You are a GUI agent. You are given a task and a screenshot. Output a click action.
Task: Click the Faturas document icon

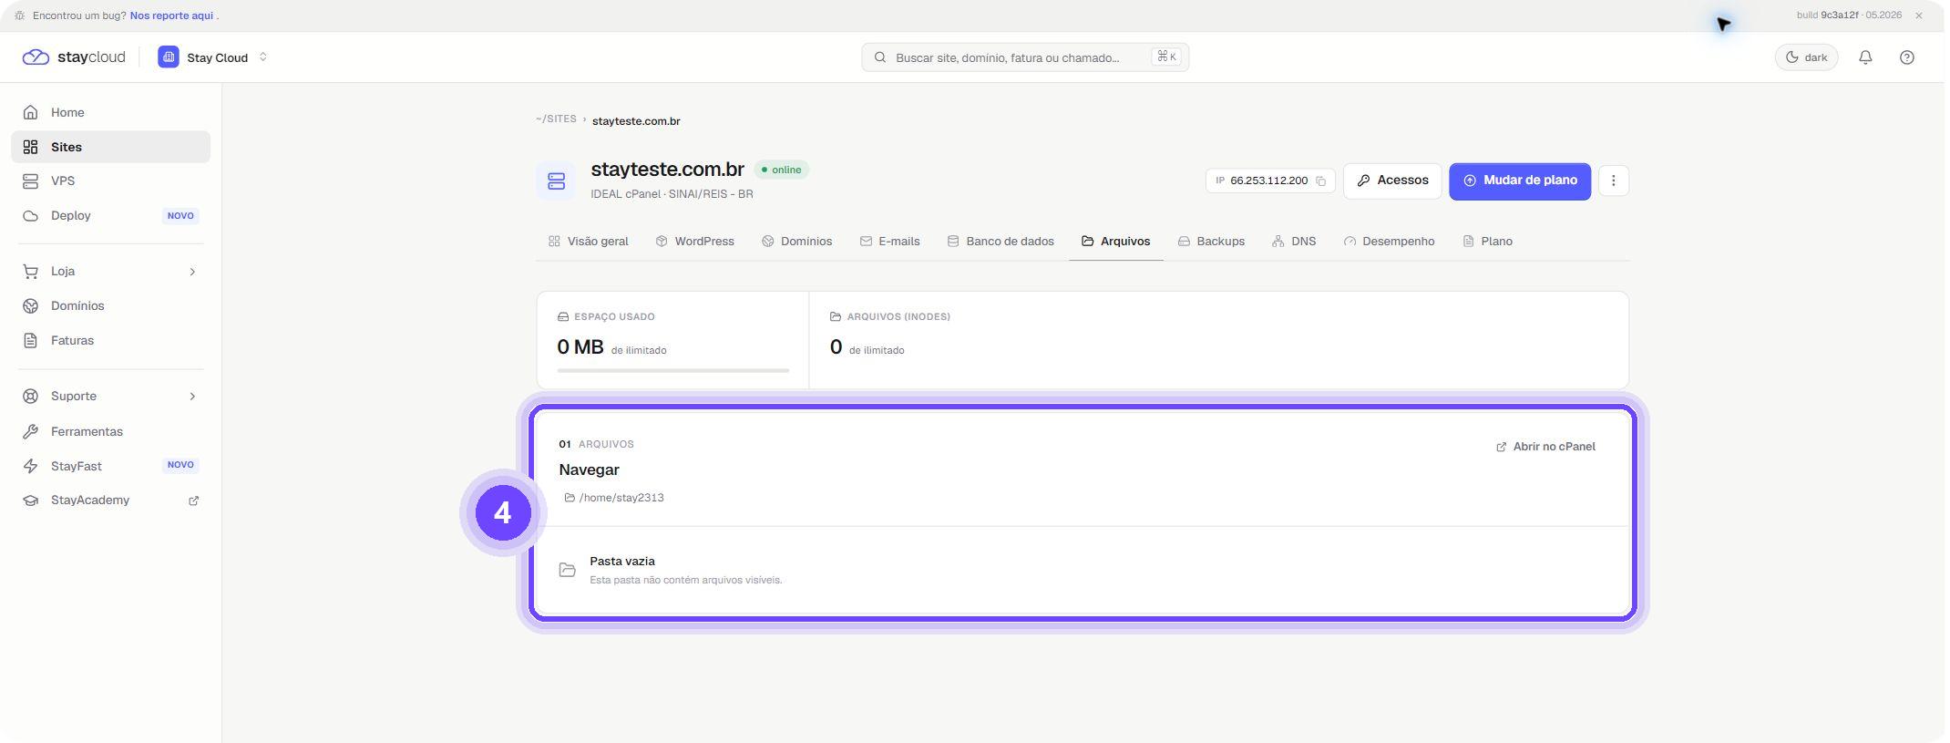click(x=30, y=340)
